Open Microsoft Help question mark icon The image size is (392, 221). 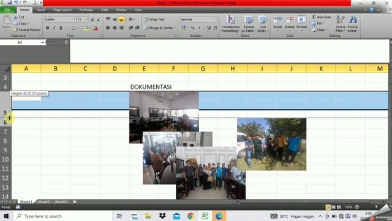[372, 10]
